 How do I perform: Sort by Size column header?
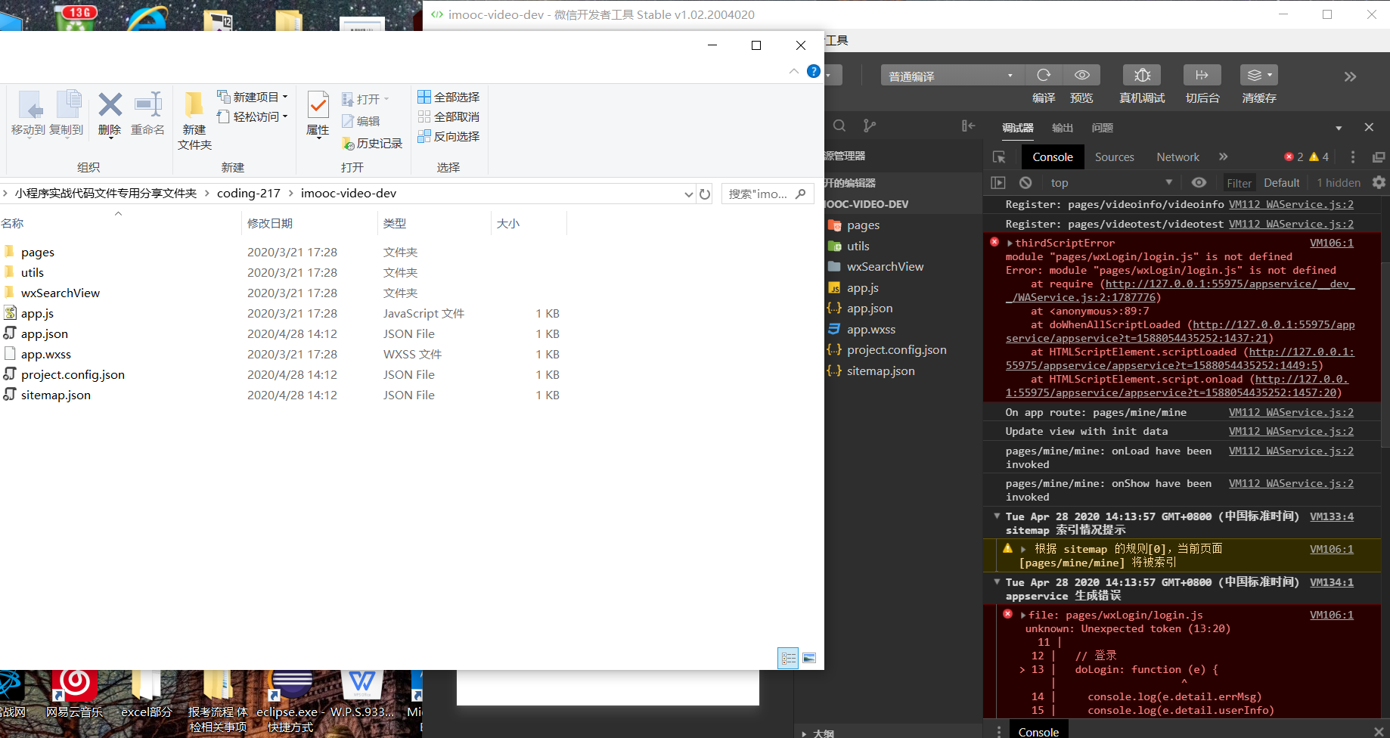pyautogui.click(x=508, y=224)
